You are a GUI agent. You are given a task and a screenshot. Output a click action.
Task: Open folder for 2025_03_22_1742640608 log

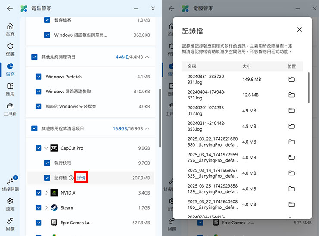tap(291, 204)
